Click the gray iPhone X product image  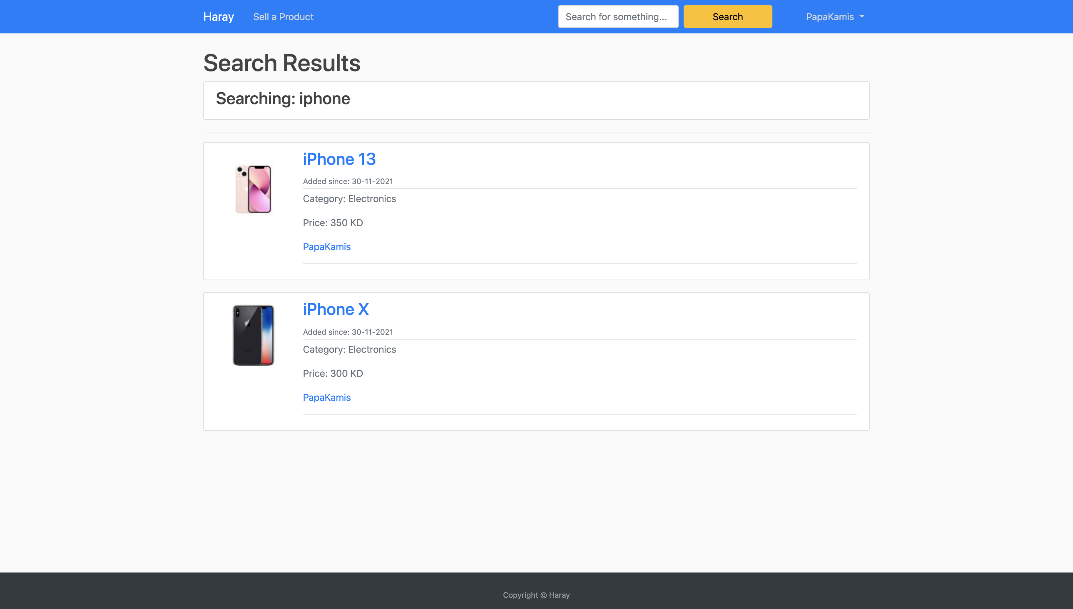(x=253, y=335)
